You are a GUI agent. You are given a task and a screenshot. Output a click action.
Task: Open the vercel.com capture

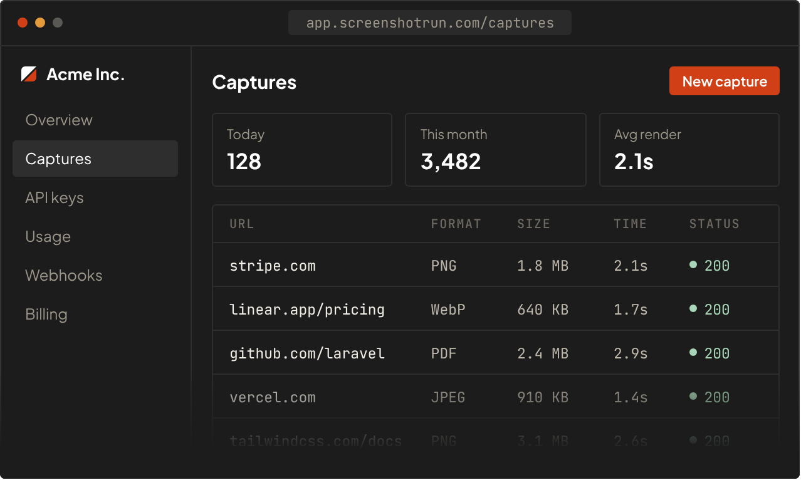496,397
